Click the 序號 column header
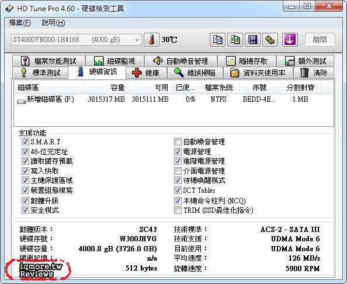 pos(259,88)
